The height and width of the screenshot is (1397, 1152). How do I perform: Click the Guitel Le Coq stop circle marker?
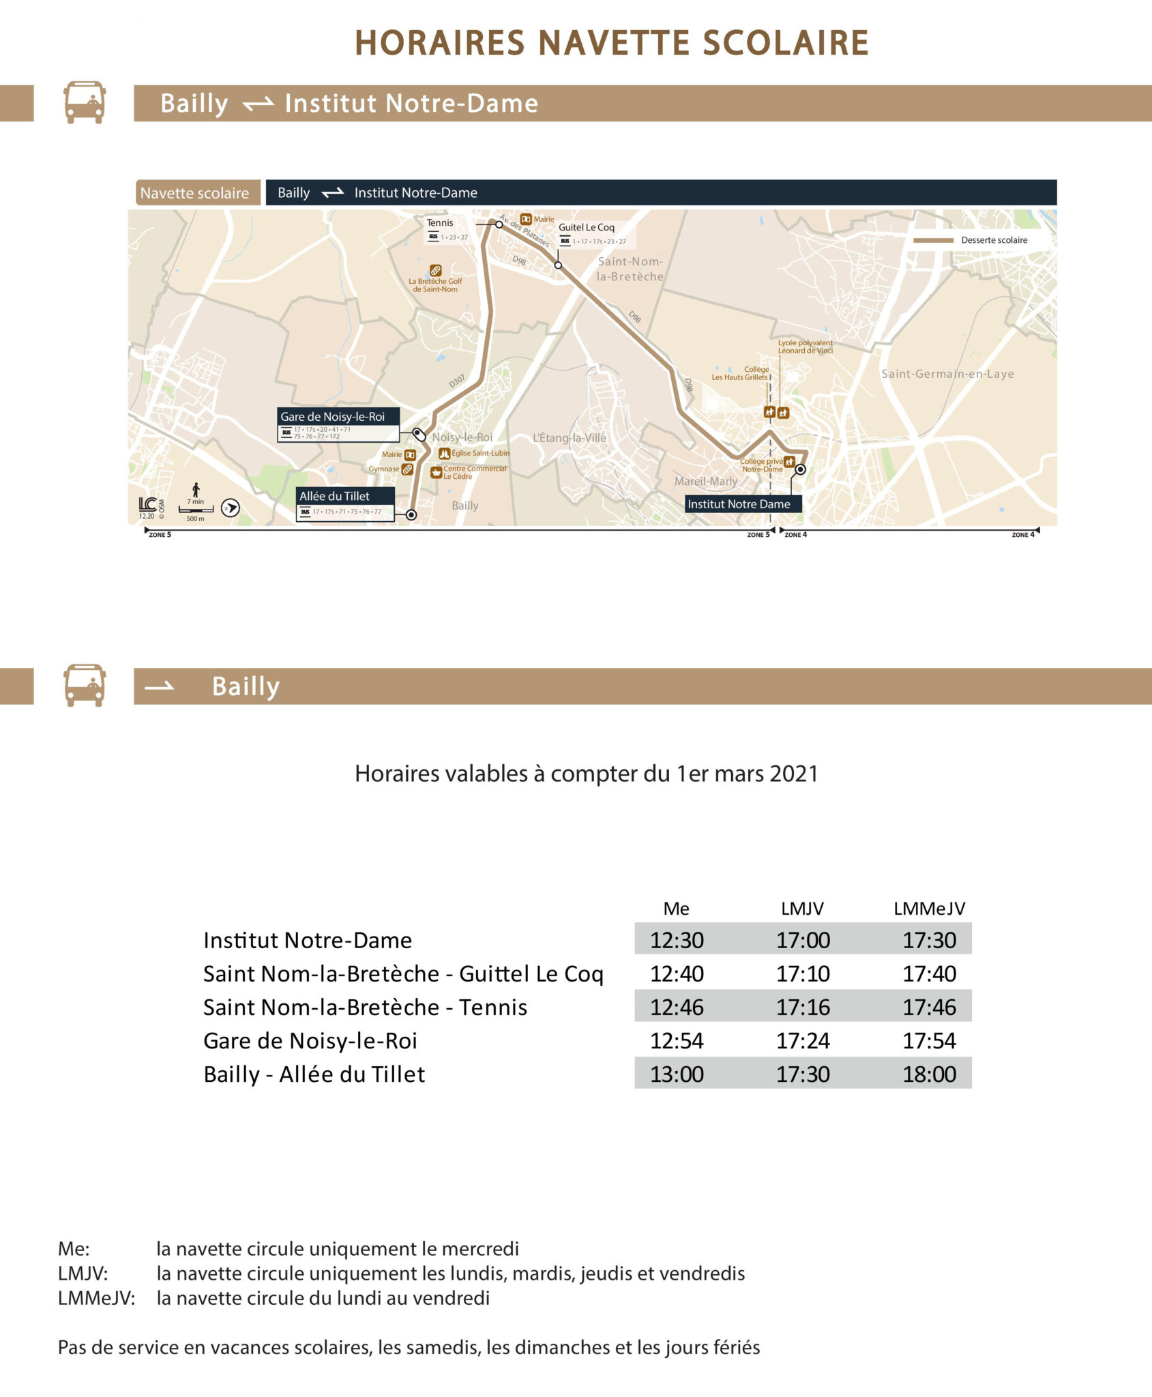[558, 265]
